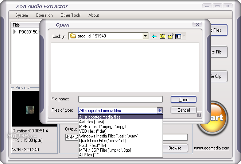
Task: Select AVI files (*.avi) filter
Action: (120, 122)
